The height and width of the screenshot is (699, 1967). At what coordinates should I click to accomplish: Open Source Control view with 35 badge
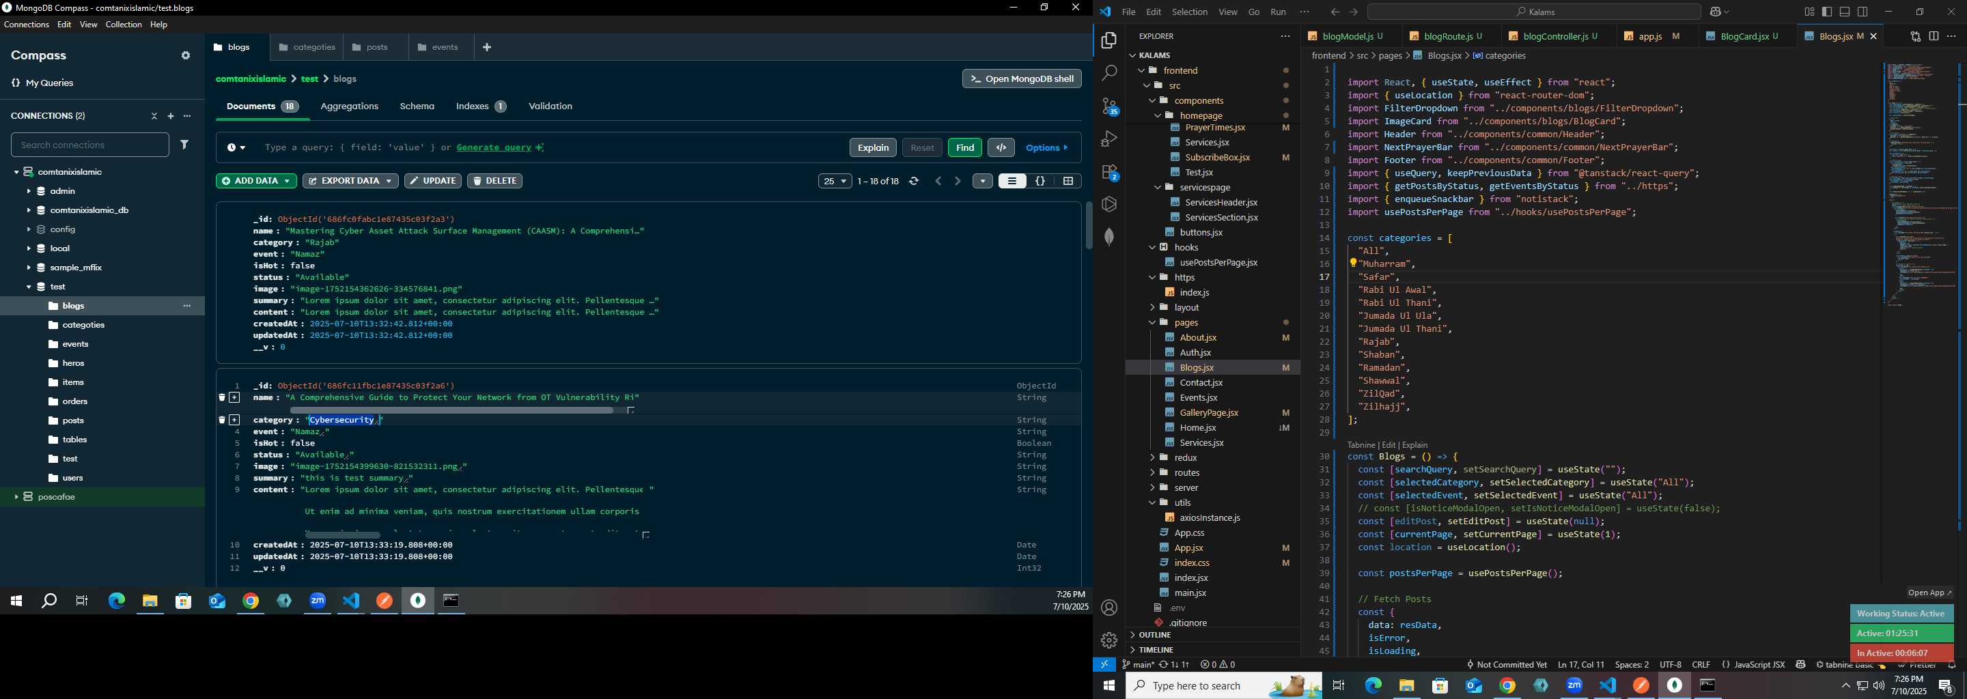tap(1109, 106)
